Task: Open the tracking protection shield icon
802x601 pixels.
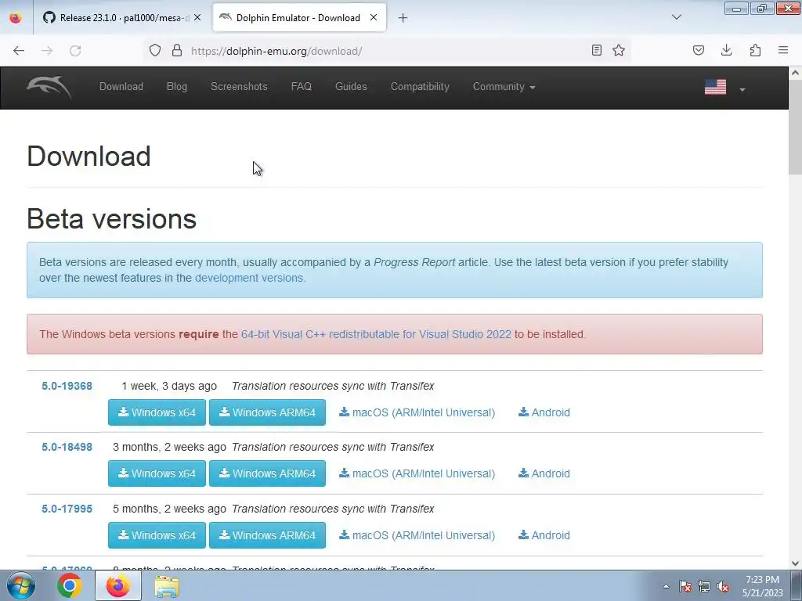Action: coord(155,50)
